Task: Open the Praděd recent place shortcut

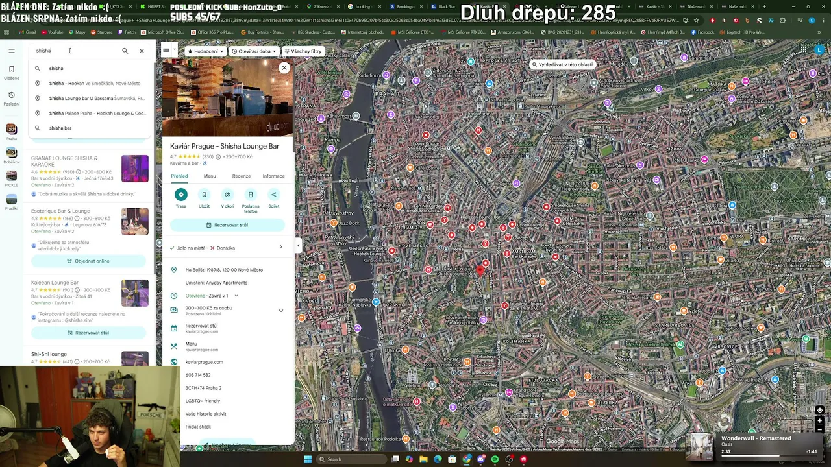Action: click(12, 202)
